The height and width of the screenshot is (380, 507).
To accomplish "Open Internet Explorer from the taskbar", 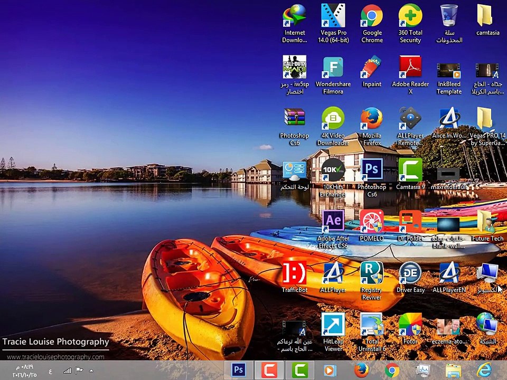I will point(484,370).
